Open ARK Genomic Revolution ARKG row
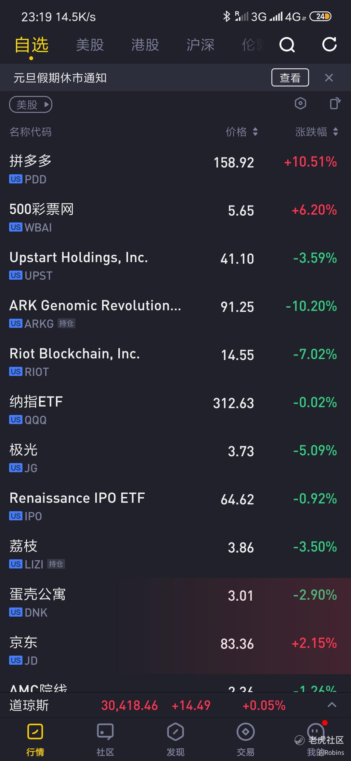Image resolution: width=351 pixels, height=761 pixels. point(175,314)
